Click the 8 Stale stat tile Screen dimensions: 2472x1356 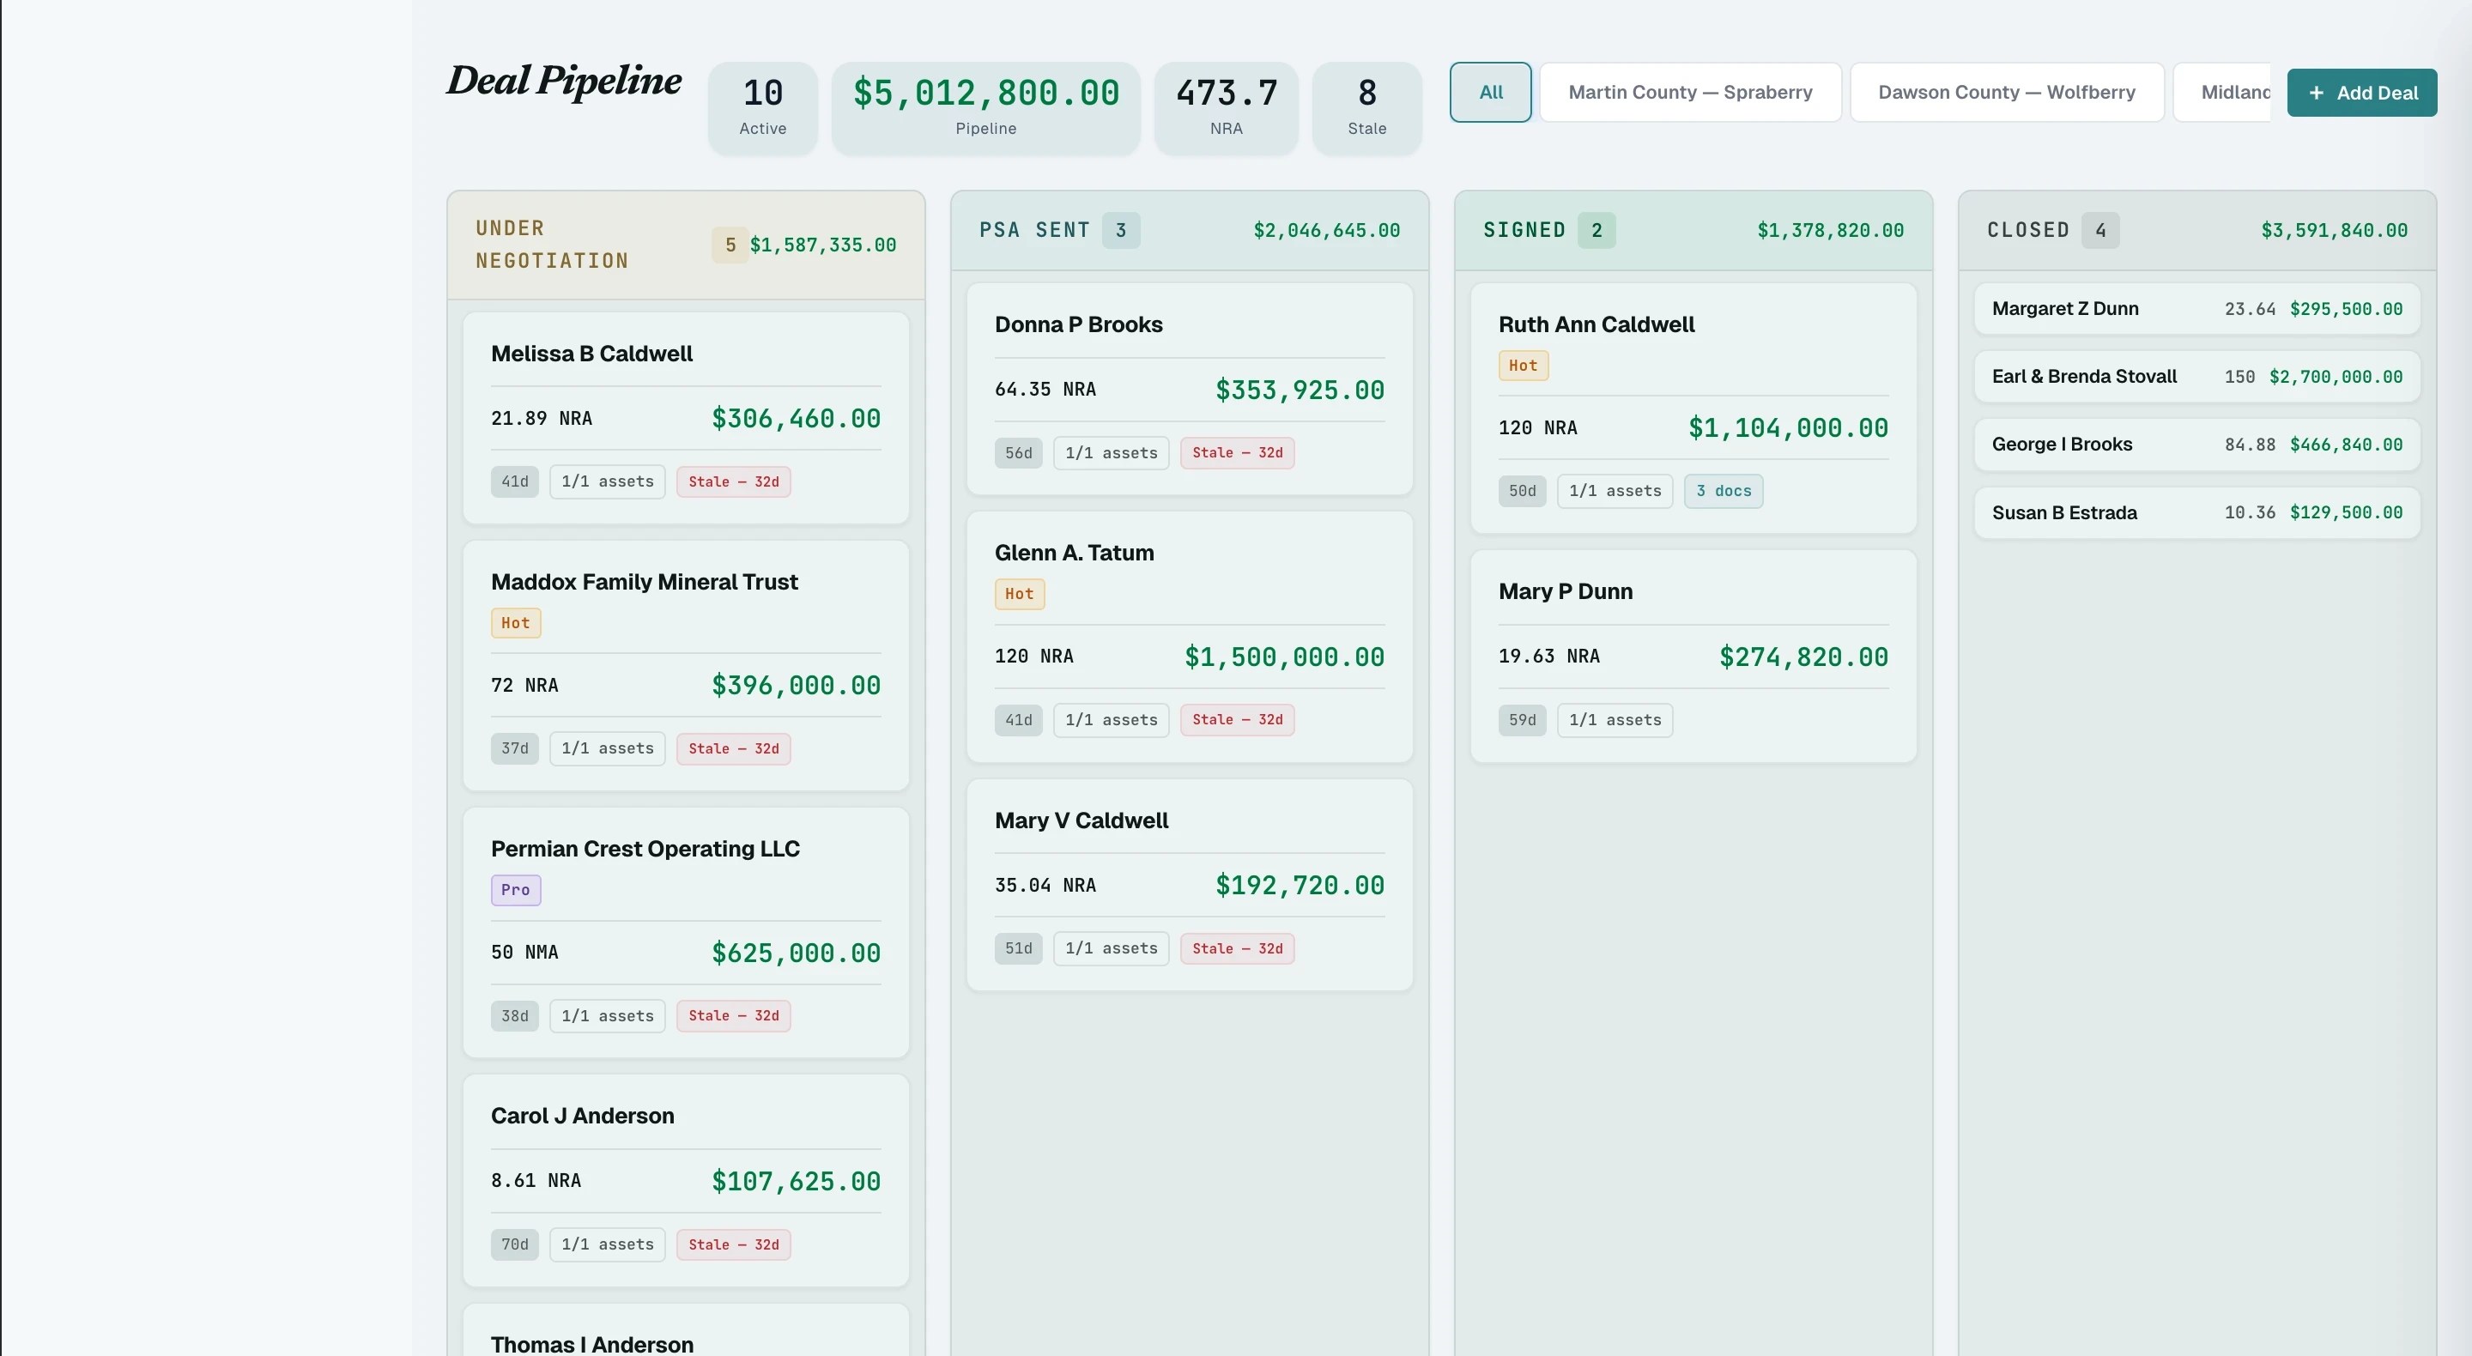[x=1366, y=107]
